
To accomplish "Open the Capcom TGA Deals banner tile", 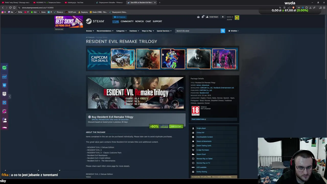I will click(99, 59).
